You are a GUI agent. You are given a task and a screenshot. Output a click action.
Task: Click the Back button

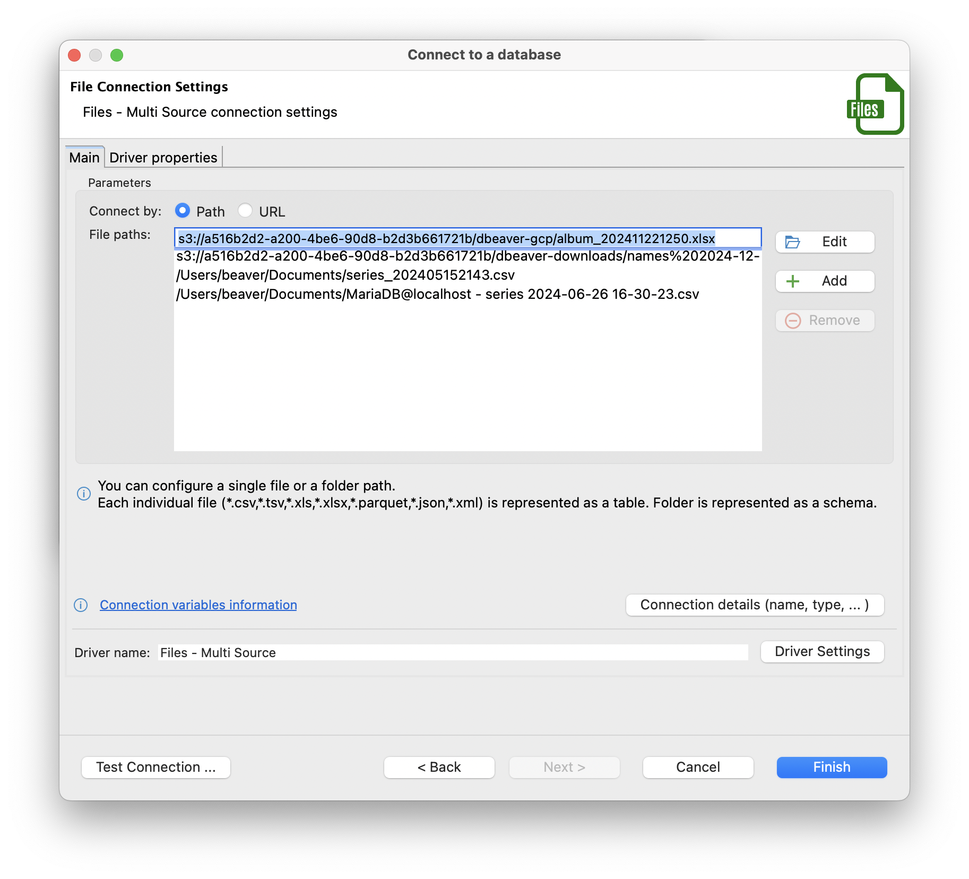pos(439,766)
